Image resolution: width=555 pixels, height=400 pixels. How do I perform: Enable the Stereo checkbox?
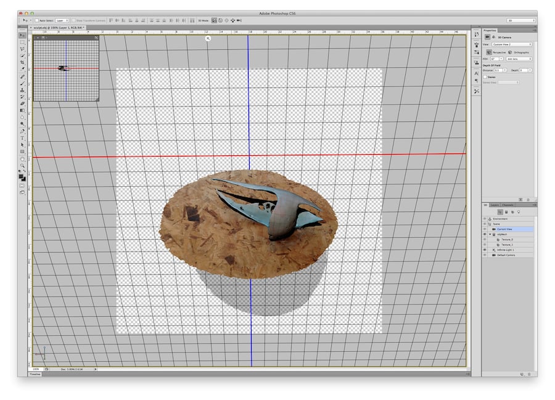(x=485, y=77)
